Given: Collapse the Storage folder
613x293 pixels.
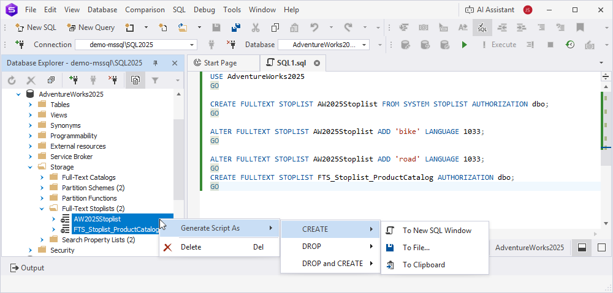Looking at the screenshot, I should (30, 167).
